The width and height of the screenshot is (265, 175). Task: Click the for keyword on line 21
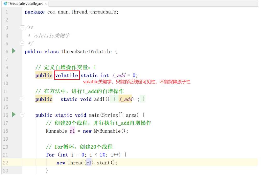click(x=50, y=155)
